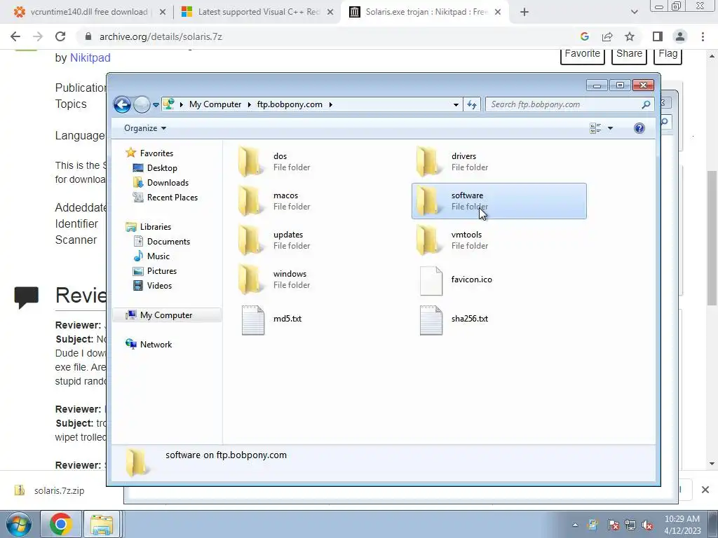Open Chrome side panel
Viewport: 718px width, 538px height.
click(658, 36)
